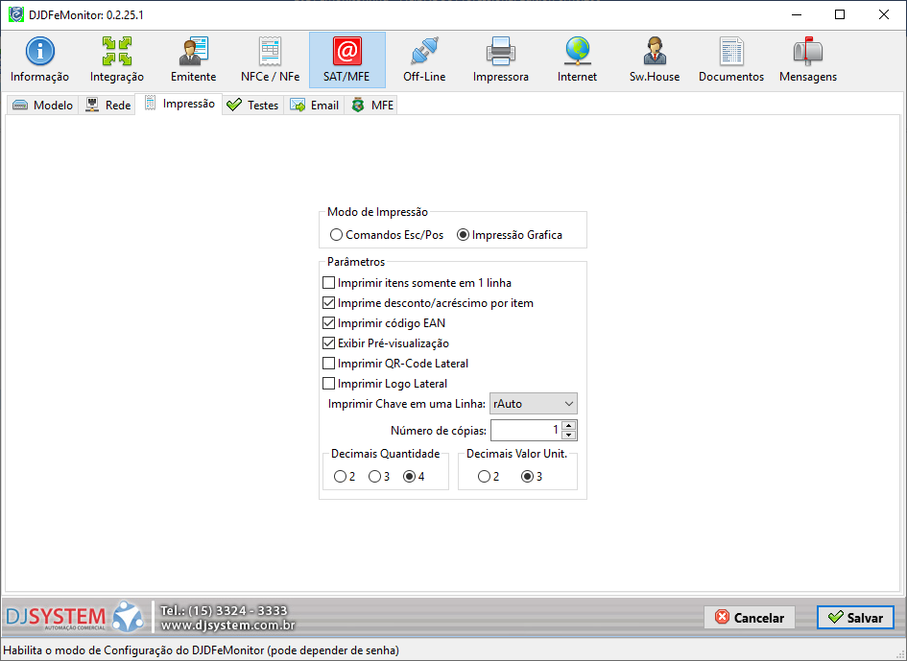The width and height of the screenshot is (907, 661).
Task: Set Decimais Valor Unit. to 2
Action: tap(489, 477)
